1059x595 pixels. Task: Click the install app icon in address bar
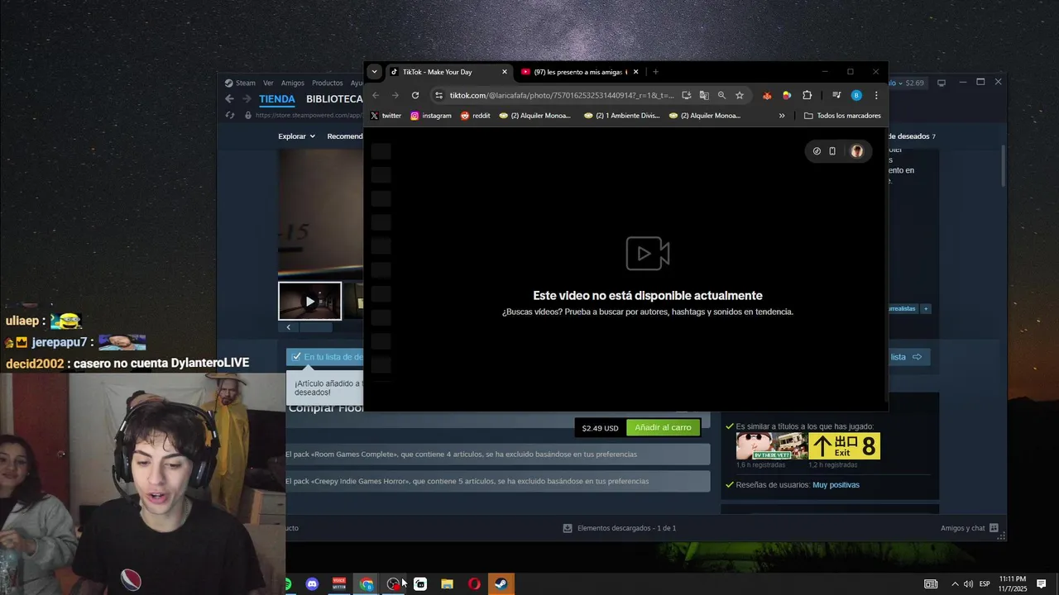[687, 95]
